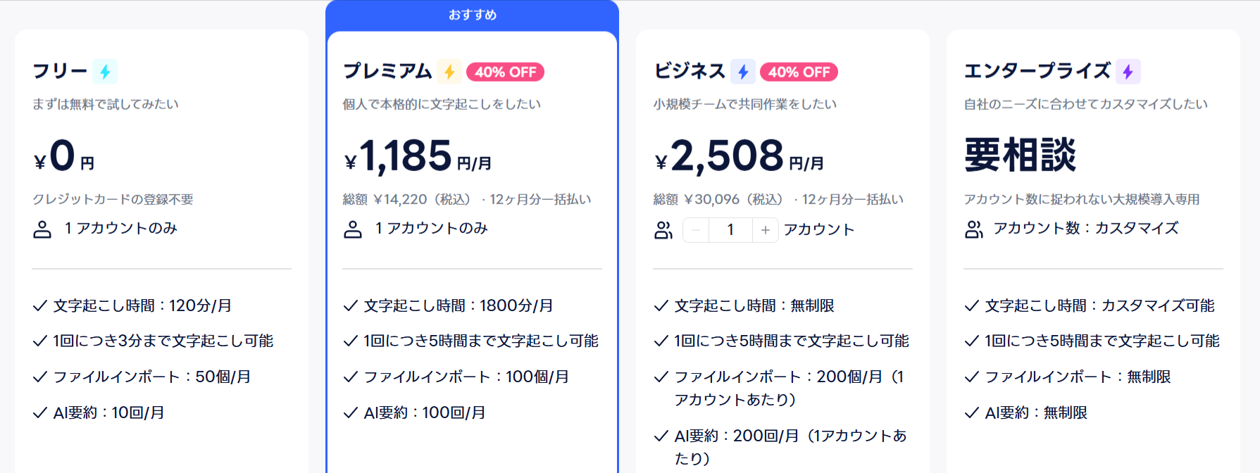The image size is (1260, 473).
Task: Click the person icon in the フリー plan
Action: pos(42,229)
